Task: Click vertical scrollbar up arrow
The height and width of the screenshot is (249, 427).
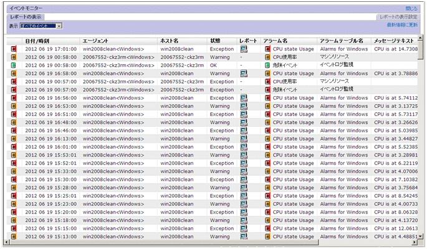Action: coord(421,38)
